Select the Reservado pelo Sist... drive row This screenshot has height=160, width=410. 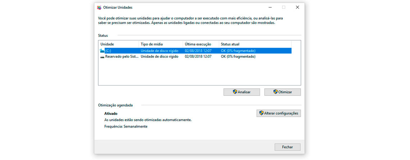[x=195, y=57]
